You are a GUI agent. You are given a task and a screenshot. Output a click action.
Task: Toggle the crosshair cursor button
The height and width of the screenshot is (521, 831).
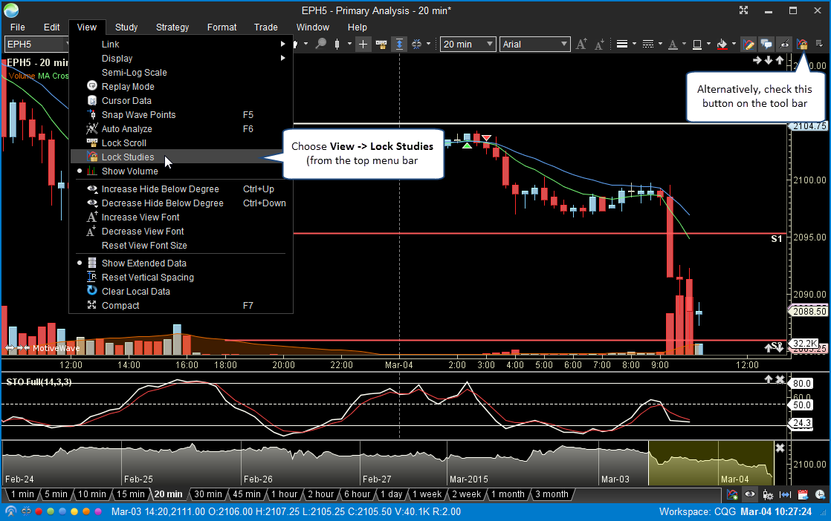pos(363,44)
